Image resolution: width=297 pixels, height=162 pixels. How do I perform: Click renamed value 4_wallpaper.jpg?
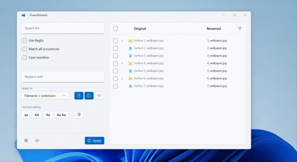[x=217, y=63]
